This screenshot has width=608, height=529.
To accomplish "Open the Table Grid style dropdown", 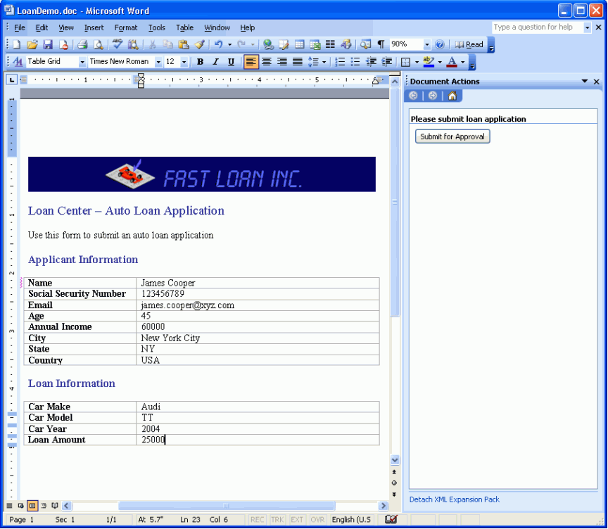I will coord(82,62).
